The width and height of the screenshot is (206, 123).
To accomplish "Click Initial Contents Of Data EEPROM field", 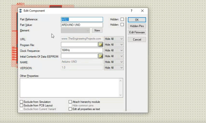I will pos(79,56).
